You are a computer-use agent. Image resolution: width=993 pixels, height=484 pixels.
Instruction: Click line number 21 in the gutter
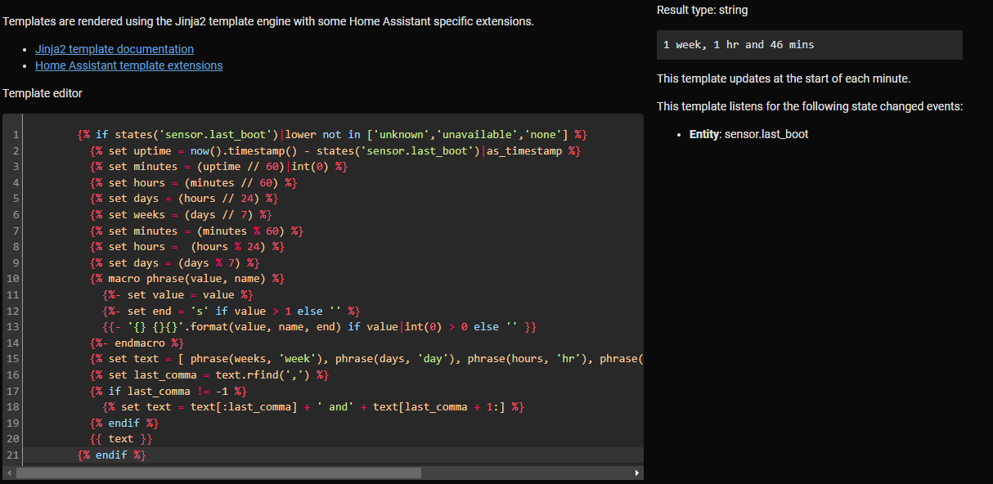tap(14, 455)
